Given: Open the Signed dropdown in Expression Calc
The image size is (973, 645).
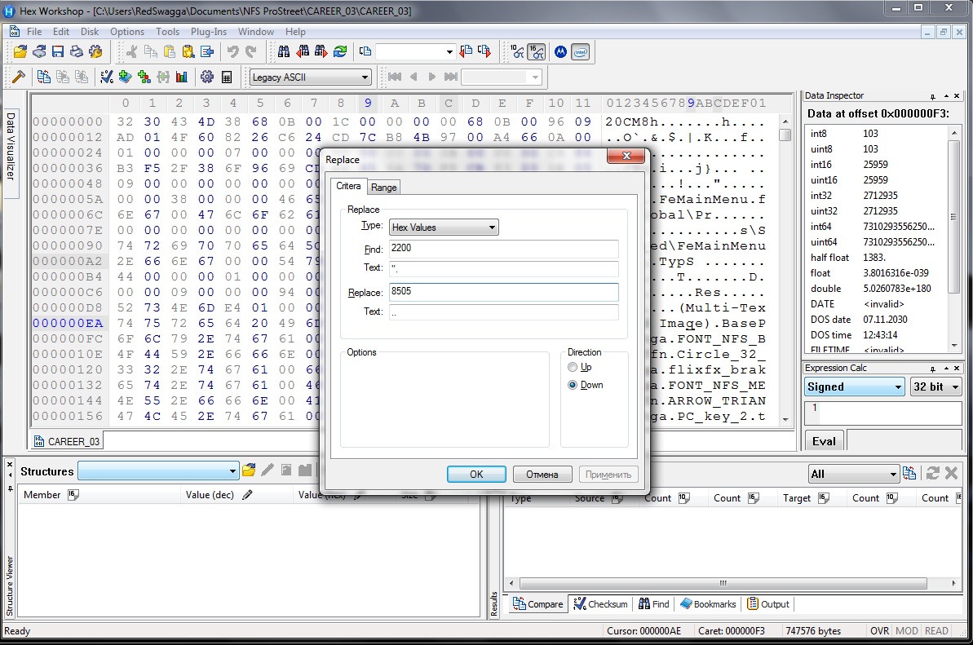Looking at the screenshot, I should pos(854,387).
